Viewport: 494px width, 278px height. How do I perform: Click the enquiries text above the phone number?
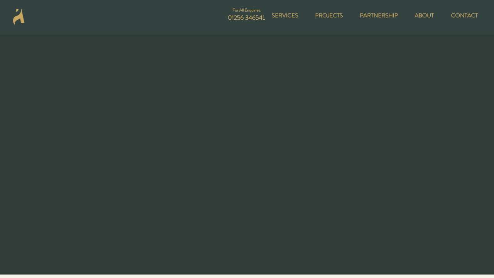(x=247, y=10)
